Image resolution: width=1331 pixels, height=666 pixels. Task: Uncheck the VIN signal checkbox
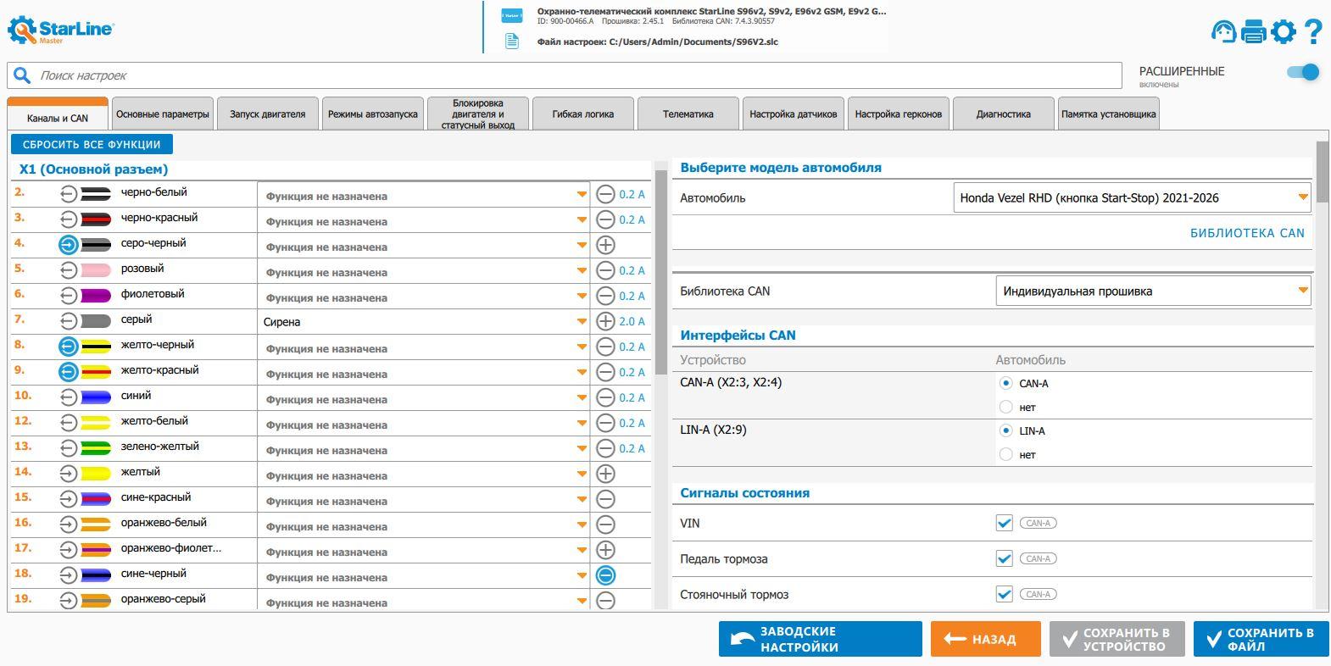(1005, 523)
